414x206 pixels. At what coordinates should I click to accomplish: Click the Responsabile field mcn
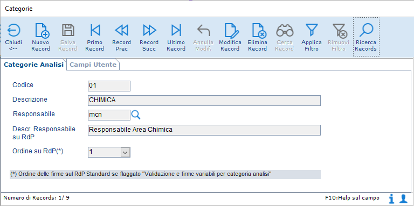click(109, 115)
